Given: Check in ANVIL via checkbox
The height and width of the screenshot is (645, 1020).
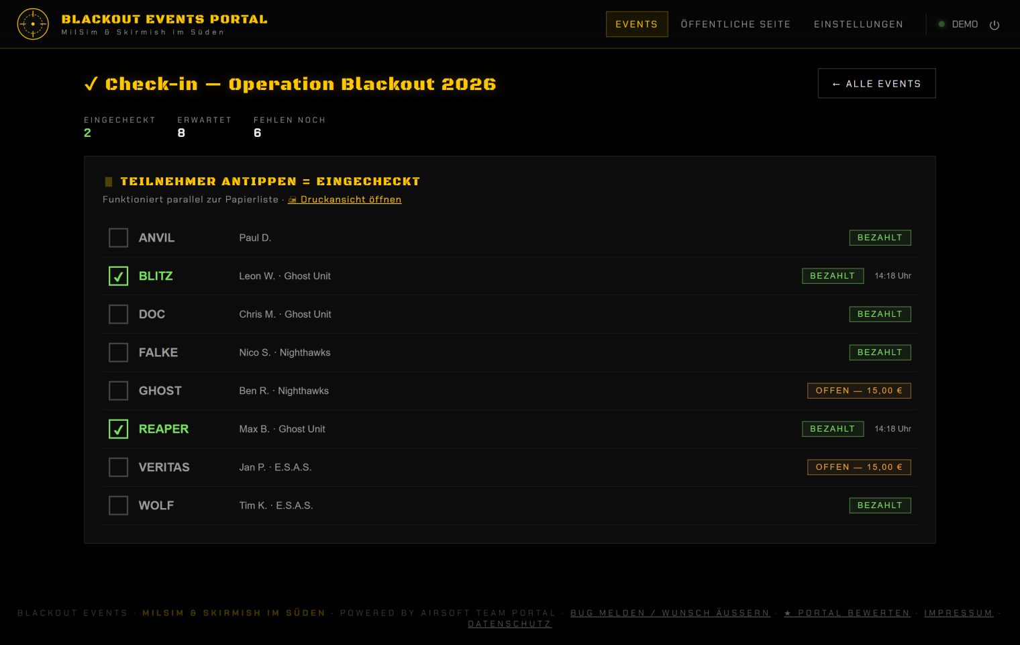Looking at the screenshot, I should (x=118, y=238).
